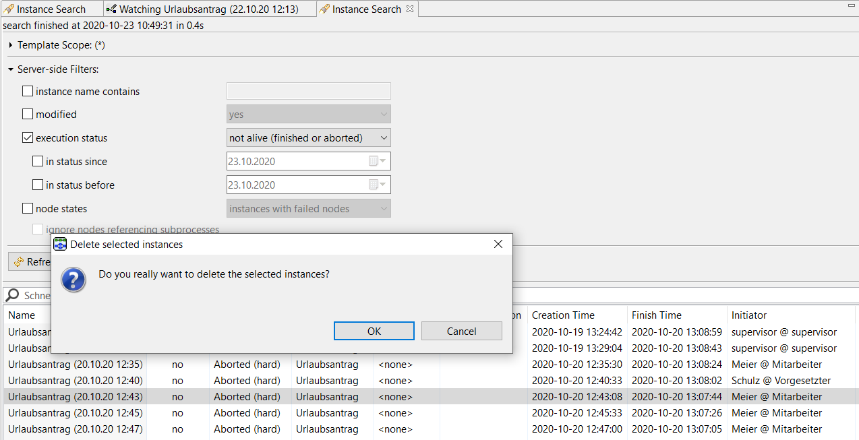859x440 pixels.
Task: Open the instances with failed nodes dropdown
Action: 309,209
